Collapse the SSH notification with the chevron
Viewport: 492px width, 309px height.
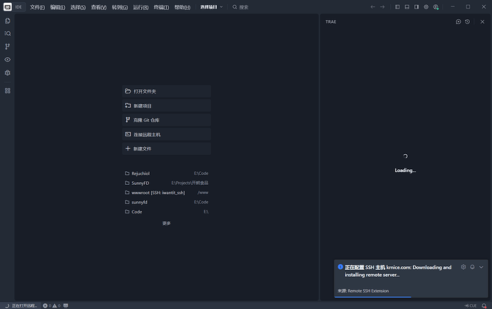tap(481, 267)
